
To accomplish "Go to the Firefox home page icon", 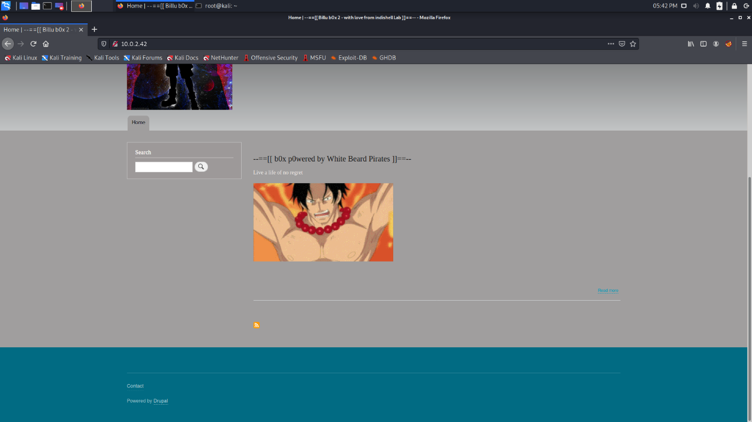I will [x=46, y=44].
